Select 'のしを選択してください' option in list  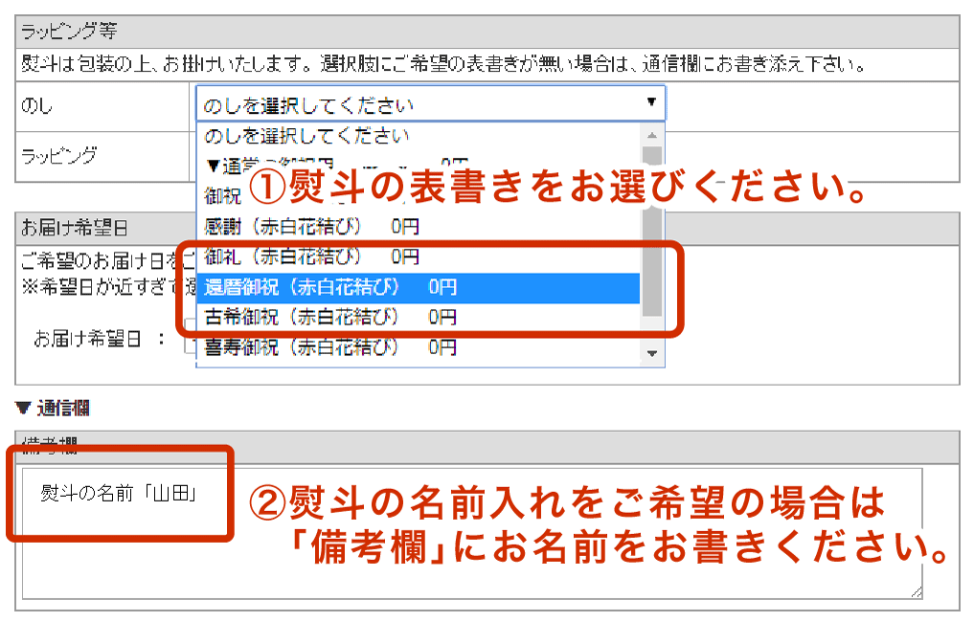(x=419, y=136)
